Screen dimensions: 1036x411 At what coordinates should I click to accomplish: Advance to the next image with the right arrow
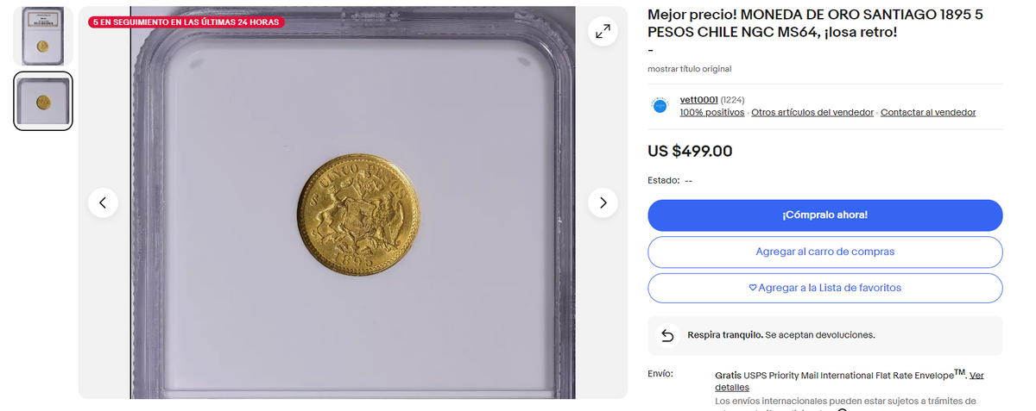603,202
